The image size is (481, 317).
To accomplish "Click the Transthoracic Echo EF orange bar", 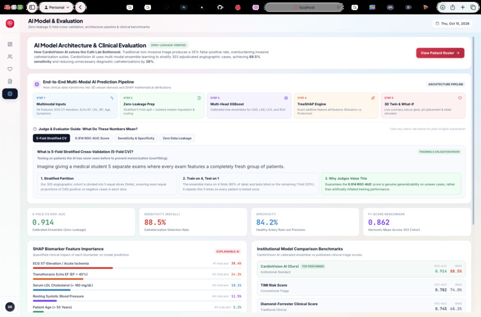I will [58, 279].
